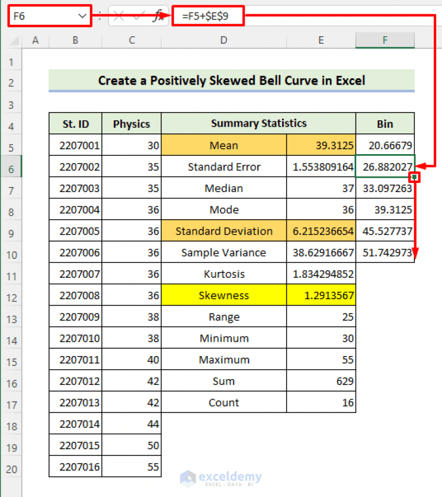The height and width of the screenshot is (497, 442).
Task: Click the 'St. ID' header cell
Action: tap(75, 124)
